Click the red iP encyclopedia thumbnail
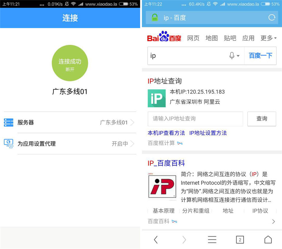Viewport: 282px width, 249px height. coord(162,187)
